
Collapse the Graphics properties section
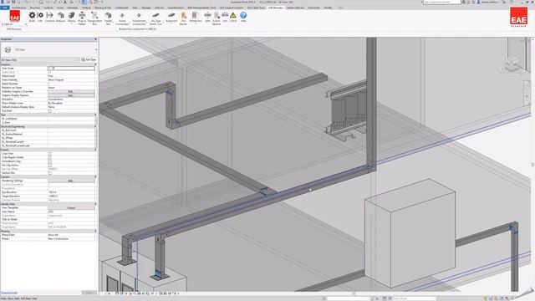[x=95, y=64]
